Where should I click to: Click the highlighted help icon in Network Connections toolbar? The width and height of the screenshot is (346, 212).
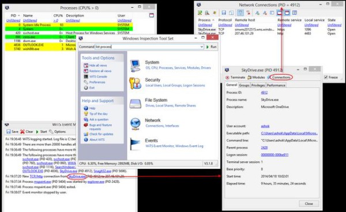coord(240,13)
